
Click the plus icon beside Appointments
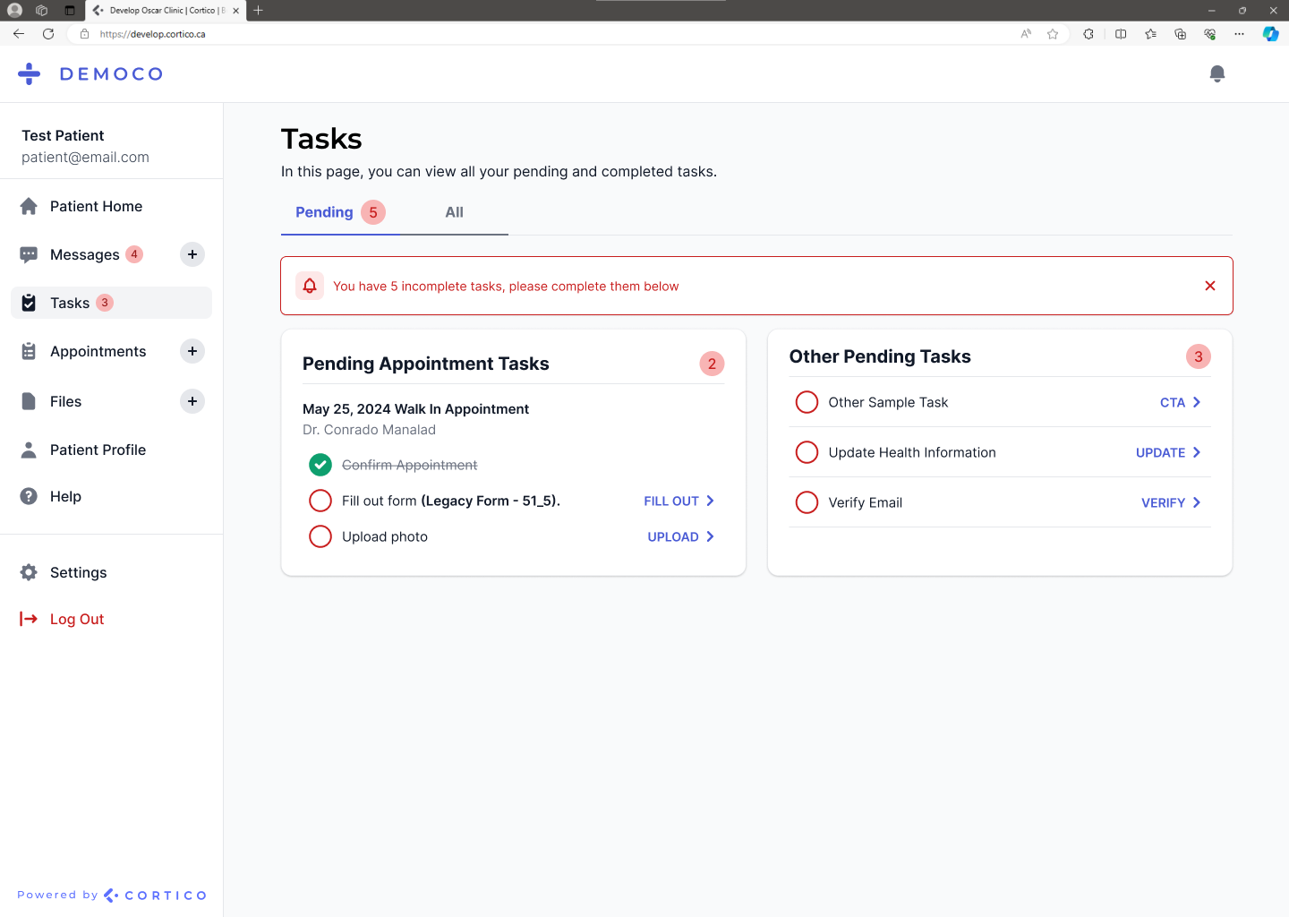tap(192, 351)
